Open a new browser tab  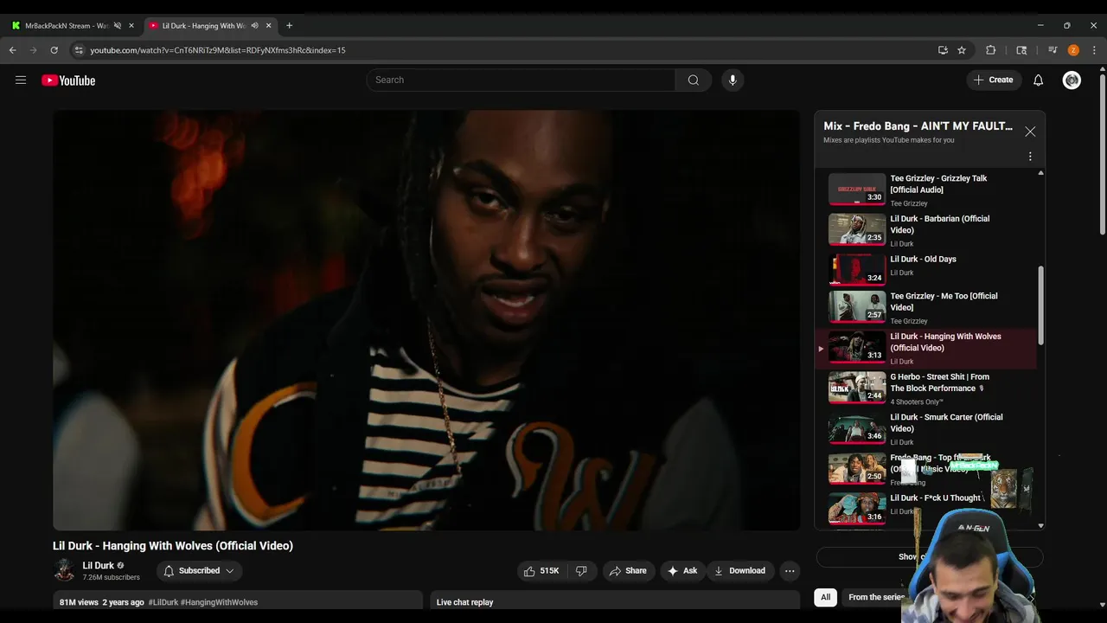pos(289,26)
